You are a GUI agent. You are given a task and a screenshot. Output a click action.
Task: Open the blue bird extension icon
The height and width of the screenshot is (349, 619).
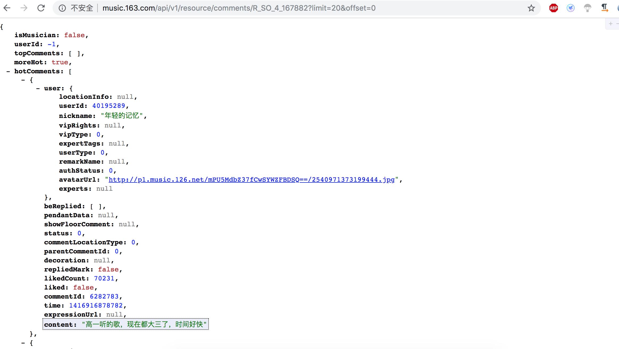tap(570, 8)
